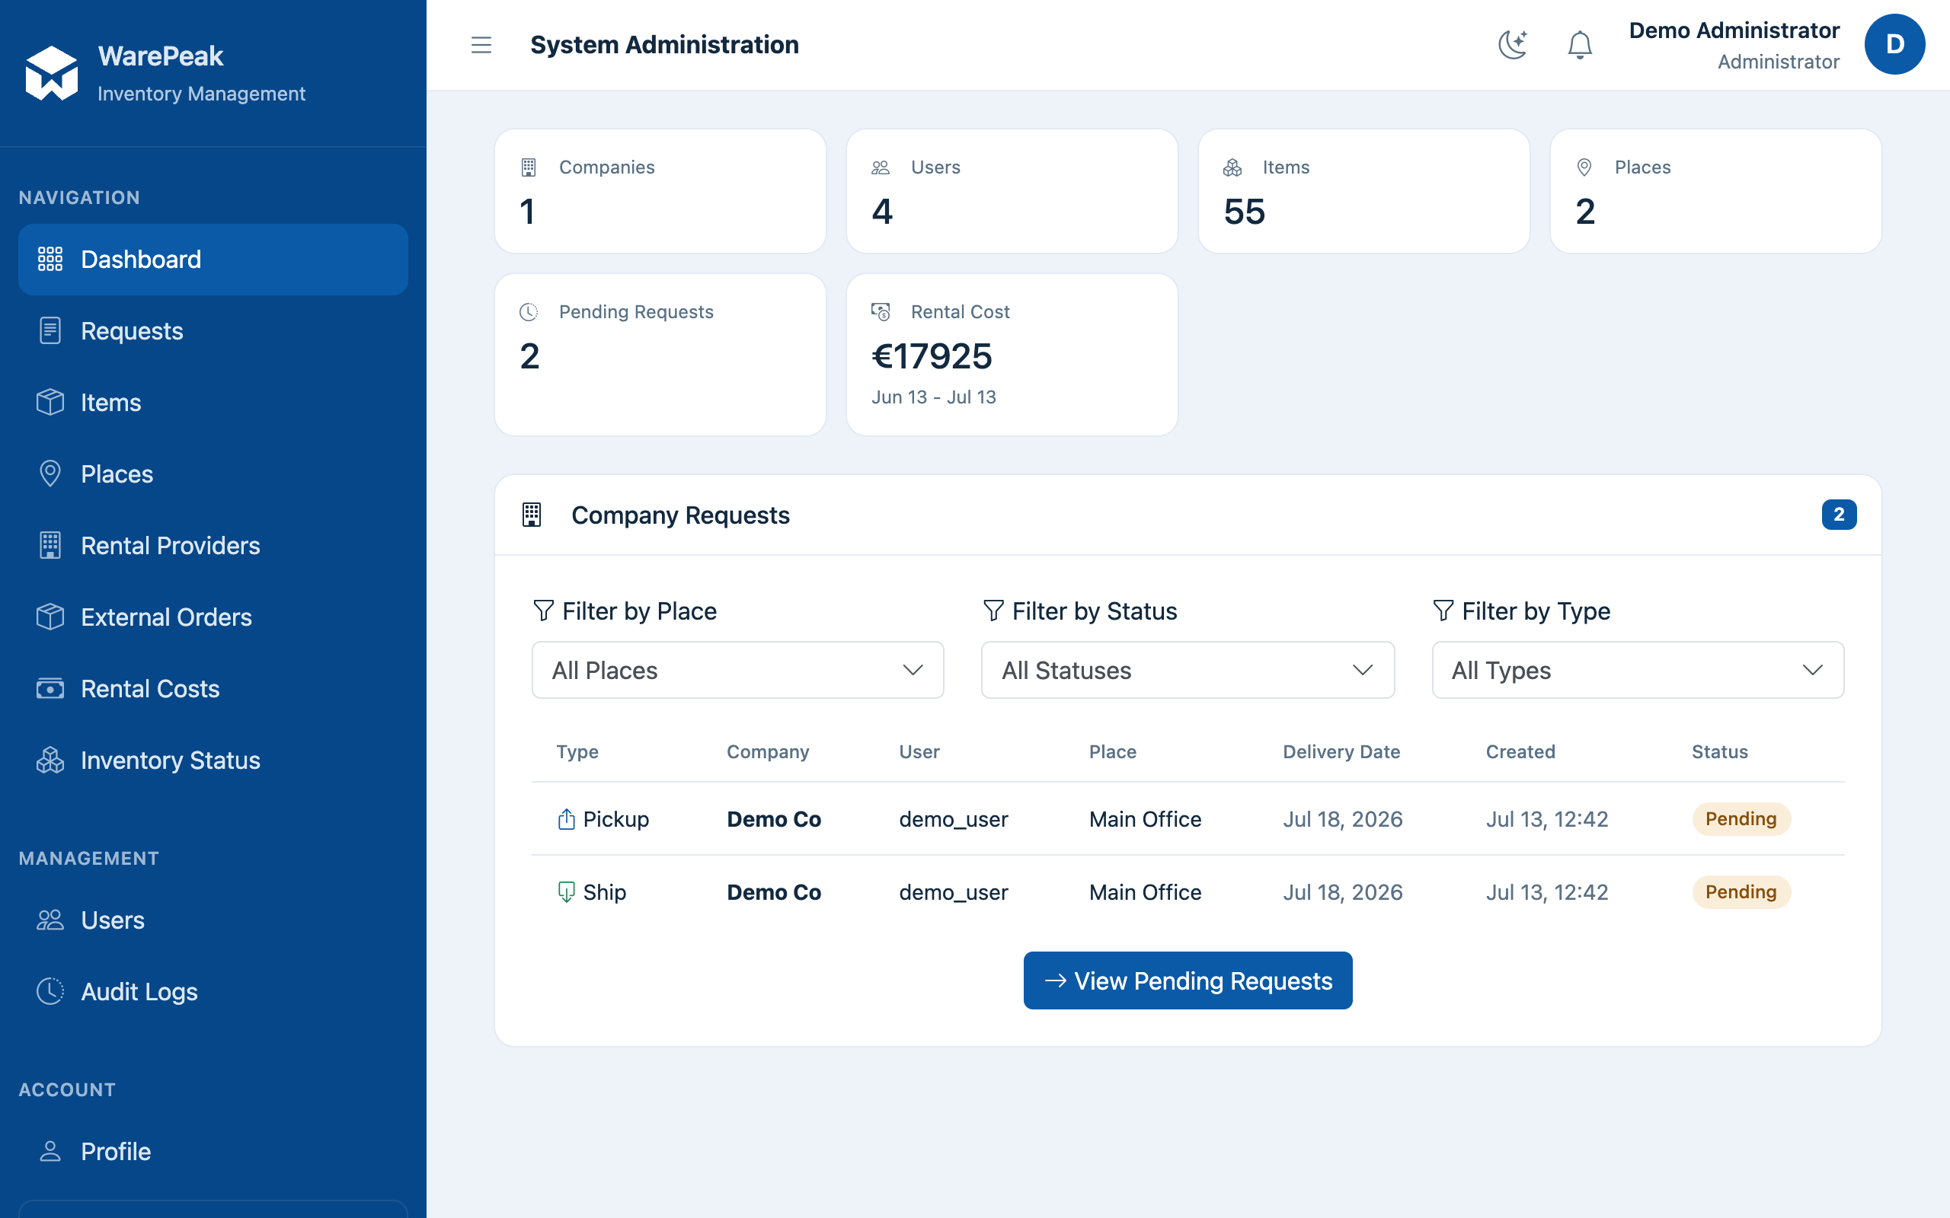
Task: Click Demo Co in Pickup row
Action: pyautogui.click(x=774, y=819)
